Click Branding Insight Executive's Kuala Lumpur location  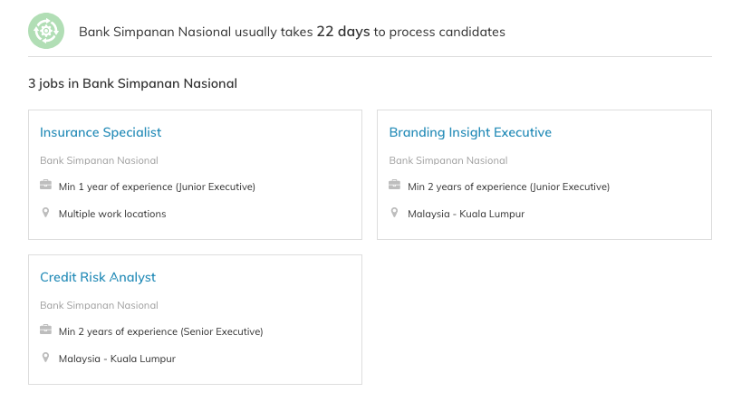[466, 215]
